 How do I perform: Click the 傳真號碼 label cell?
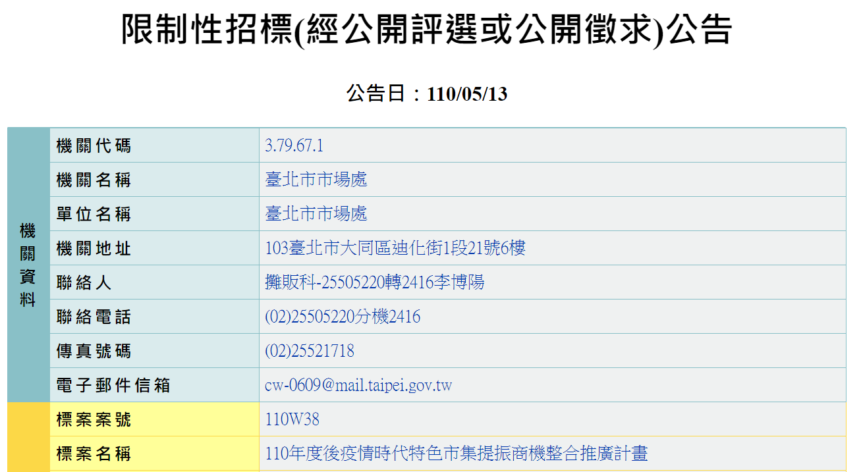tap(154, 351)
